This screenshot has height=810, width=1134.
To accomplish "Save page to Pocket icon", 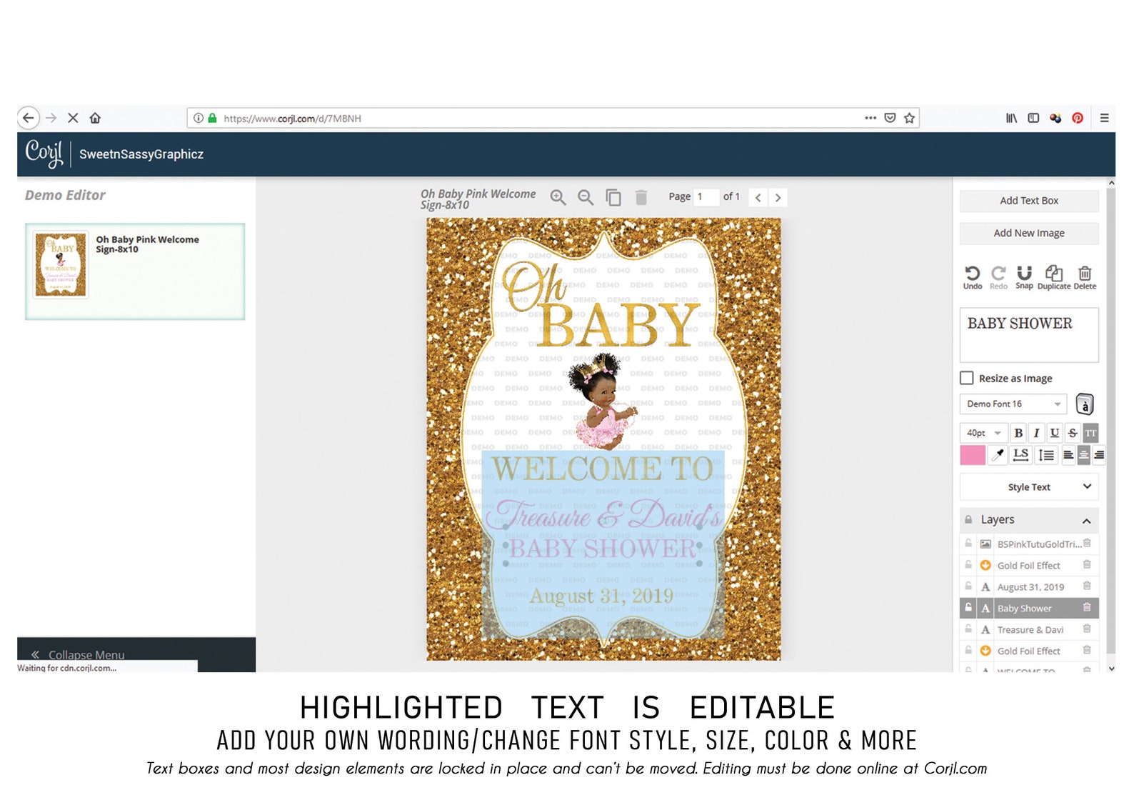I will [x=890, y=118].
